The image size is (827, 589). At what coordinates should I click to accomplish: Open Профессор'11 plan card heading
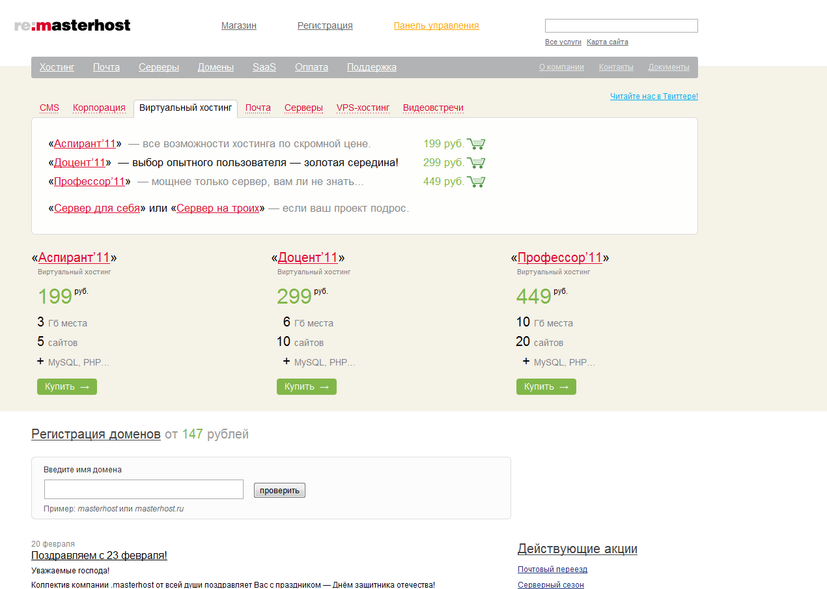(560, 257)
